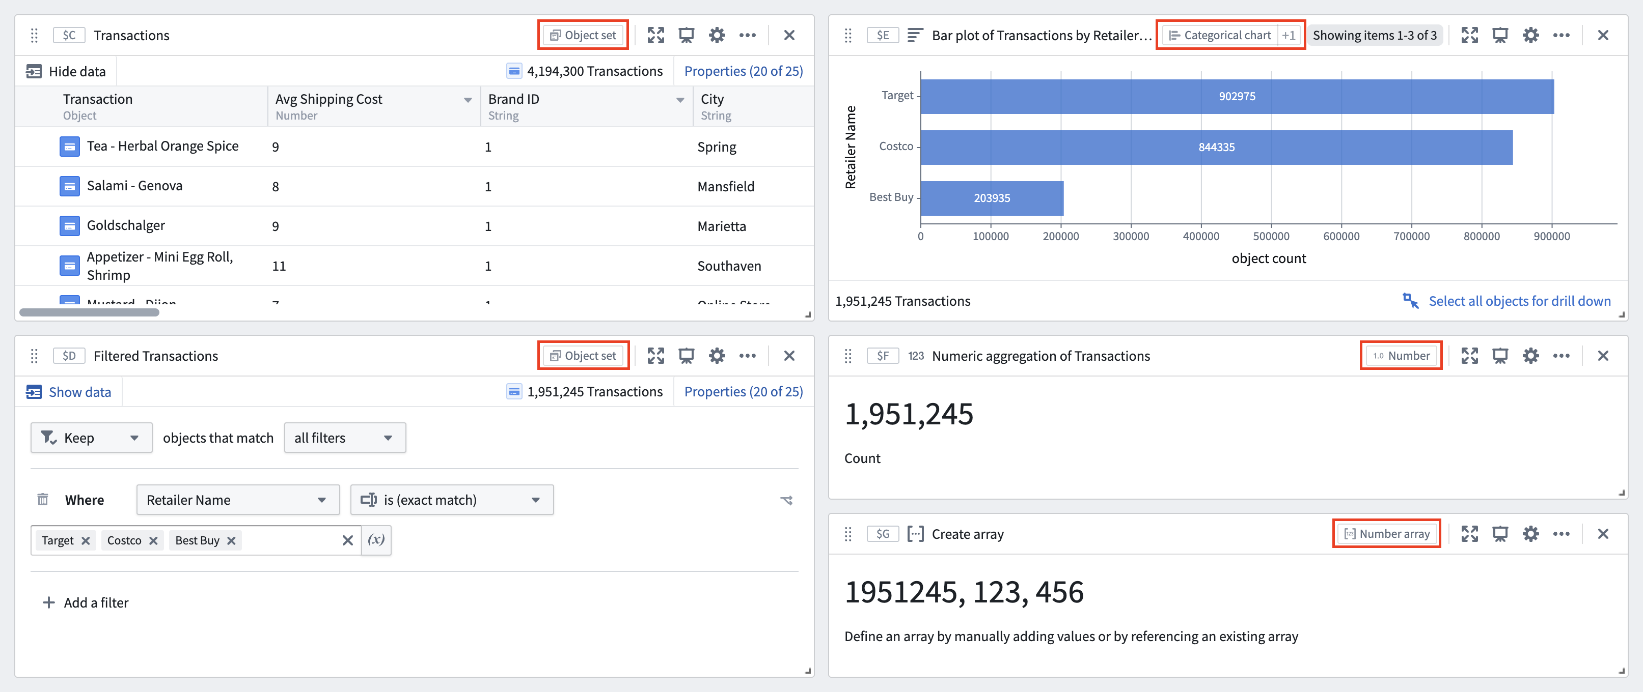Click the variable (x) icon in filter

point(376,540)
